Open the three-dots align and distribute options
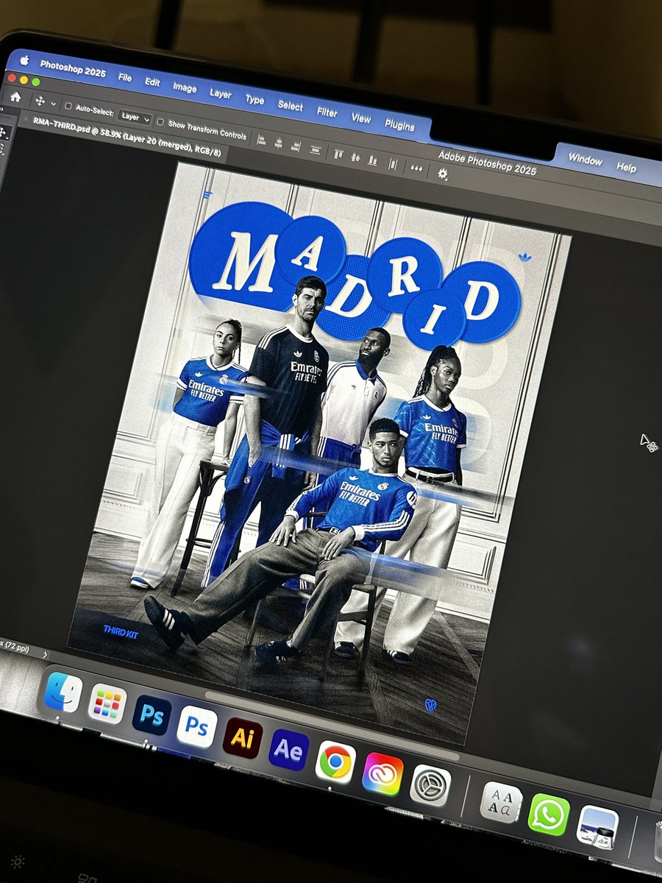This screenshot has width=662, height=883. tap(416, 168)
